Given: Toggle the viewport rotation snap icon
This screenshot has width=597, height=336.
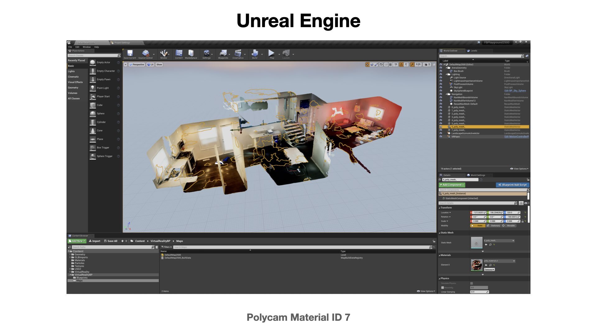Looking at the screenshot, I should coord(401,65).
